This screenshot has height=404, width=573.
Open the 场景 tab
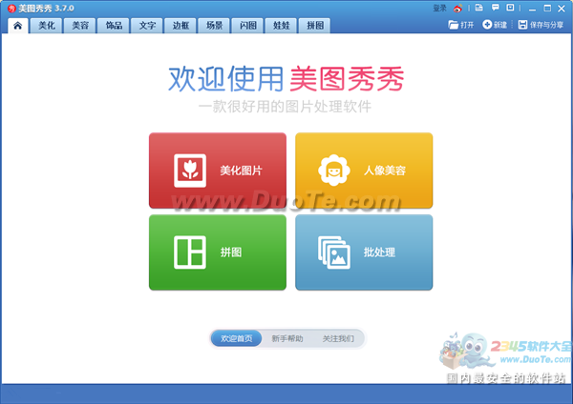(x=215, y=26)
